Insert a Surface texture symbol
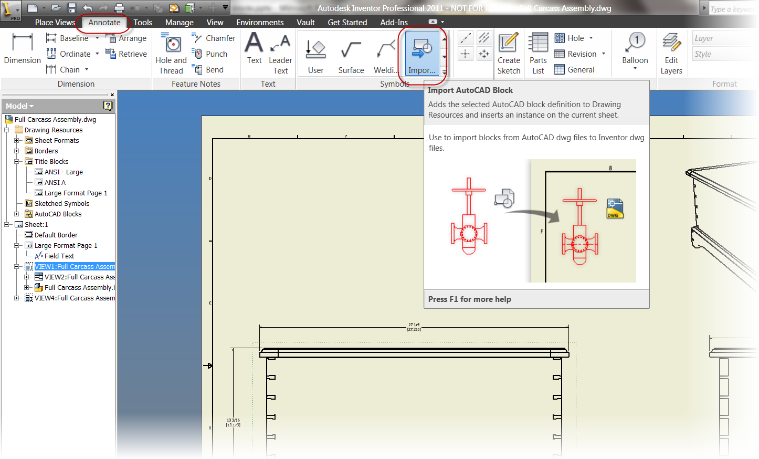759x459 pixels. pos(351,56)
